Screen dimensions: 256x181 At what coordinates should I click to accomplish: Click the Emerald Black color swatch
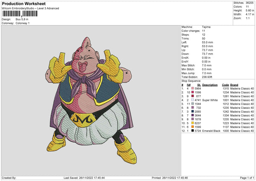[x=192, y=131]
